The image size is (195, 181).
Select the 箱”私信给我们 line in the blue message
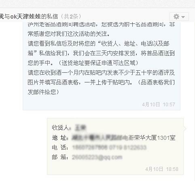[101, 53]
